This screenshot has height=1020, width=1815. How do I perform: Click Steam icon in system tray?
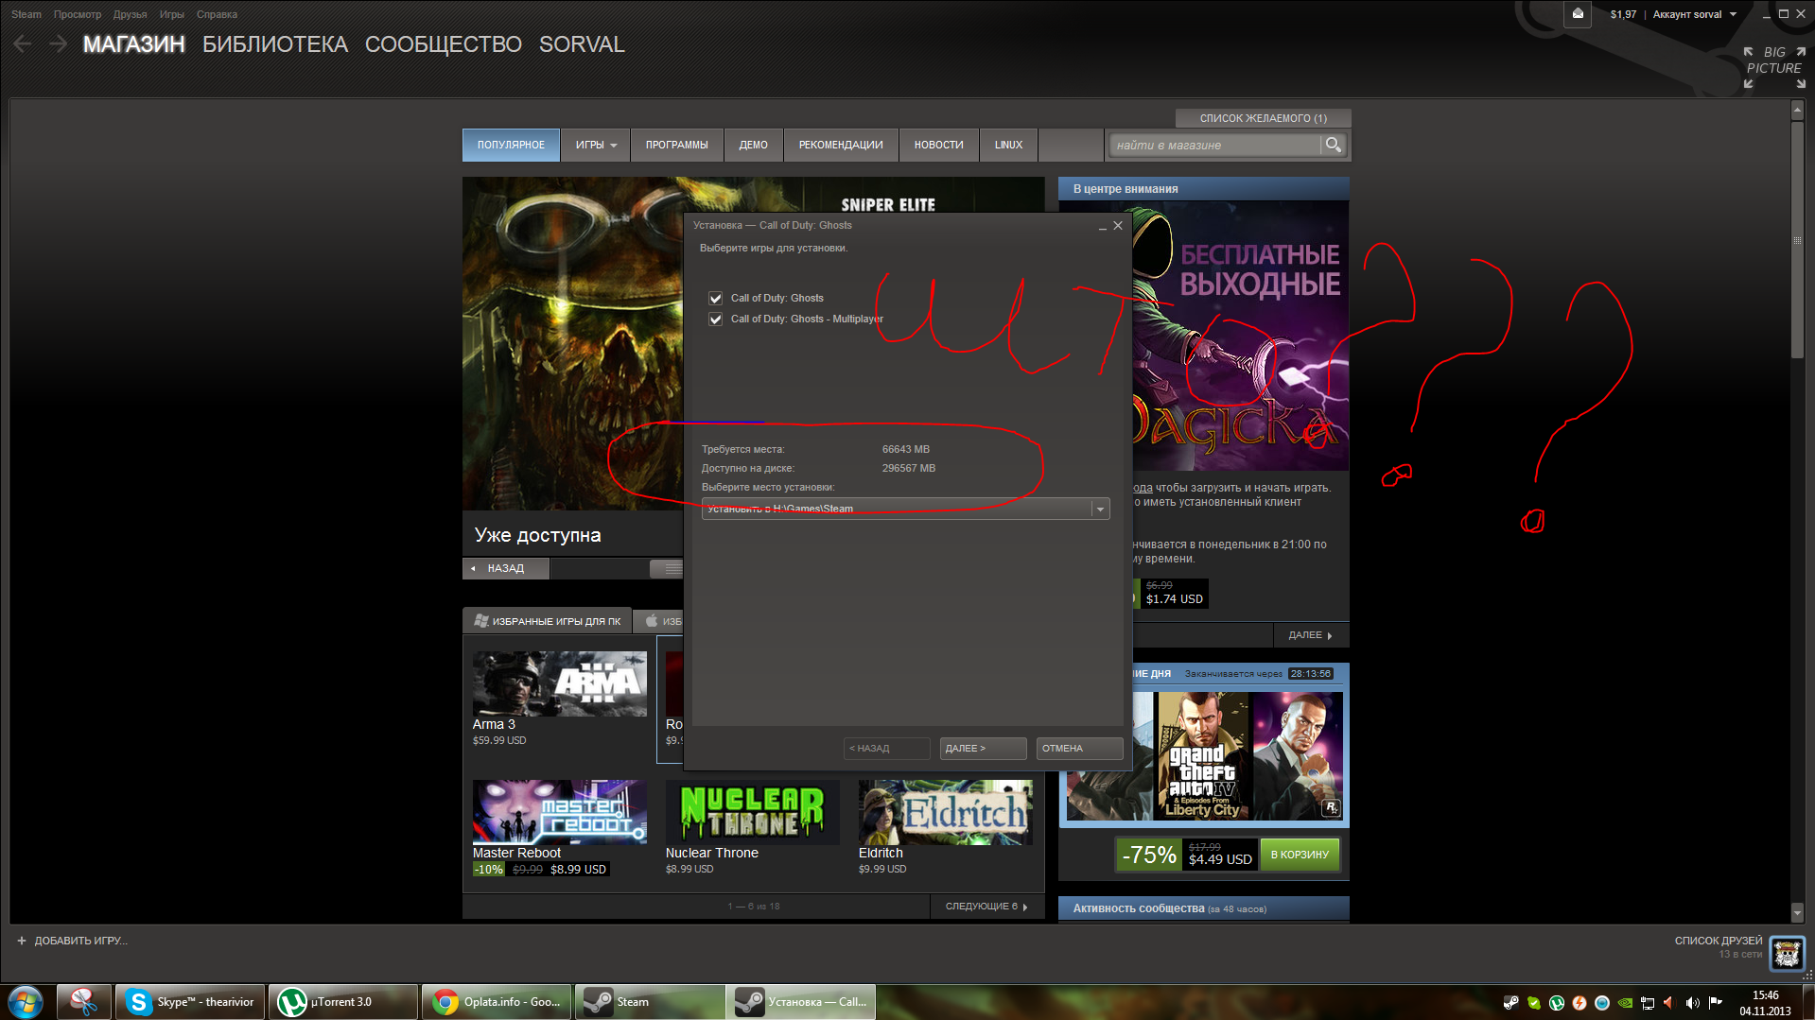1510,1003
